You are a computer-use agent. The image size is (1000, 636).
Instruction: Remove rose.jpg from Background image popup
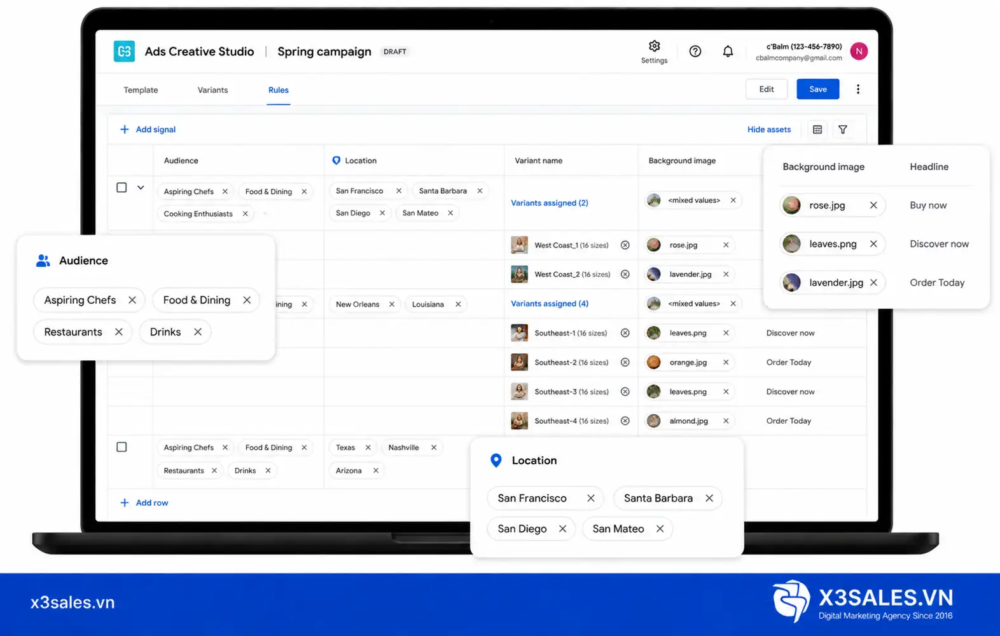coord(873,205)
